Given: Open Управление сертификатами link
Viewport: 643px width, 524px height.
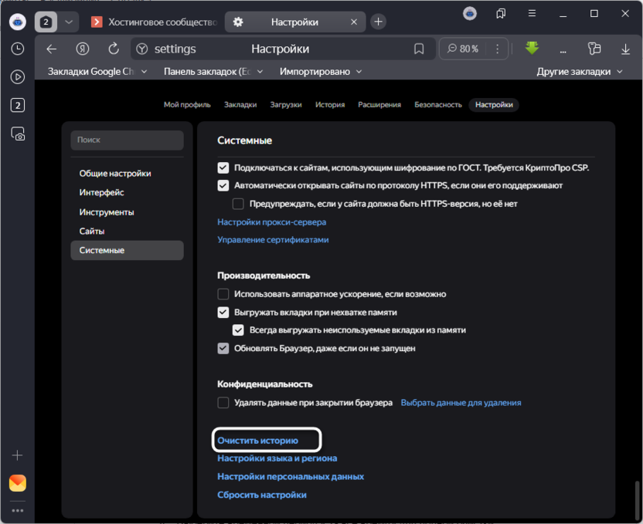Looking at the screenshot, I should [273, 240].
